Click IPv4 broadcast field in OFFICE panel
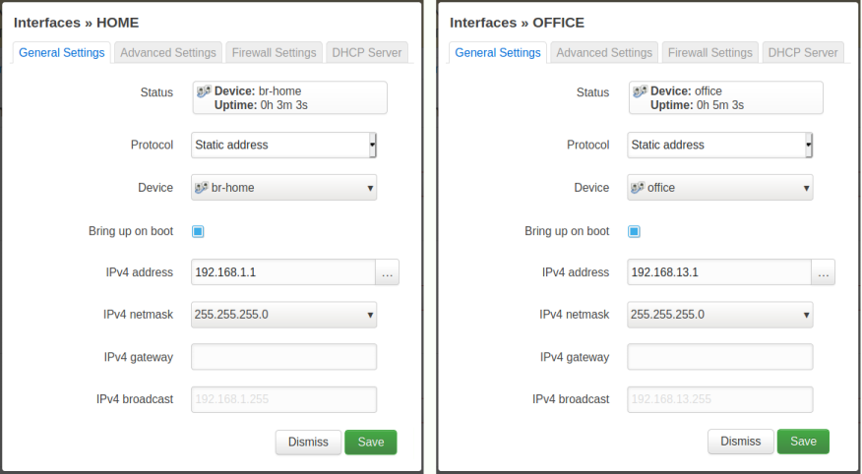The height and width of the screenshot is (474, 862). pos(719,399)
